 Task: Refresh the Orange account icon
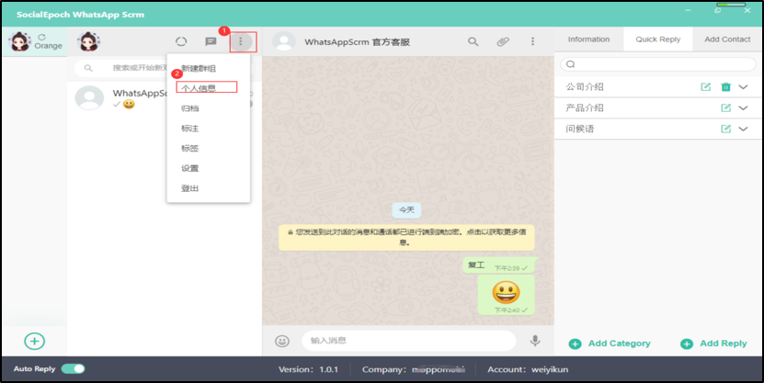coord(42,37)
